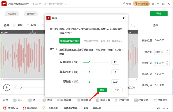Open the 改变节奏 tempo effect
Screen dimensions: 173x112
pos(122,100)
